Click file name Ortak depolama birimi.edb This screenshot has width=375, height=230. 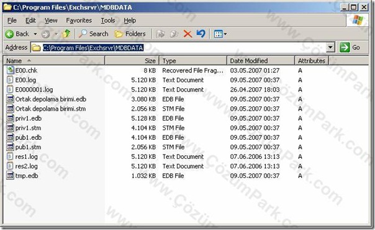51,100
